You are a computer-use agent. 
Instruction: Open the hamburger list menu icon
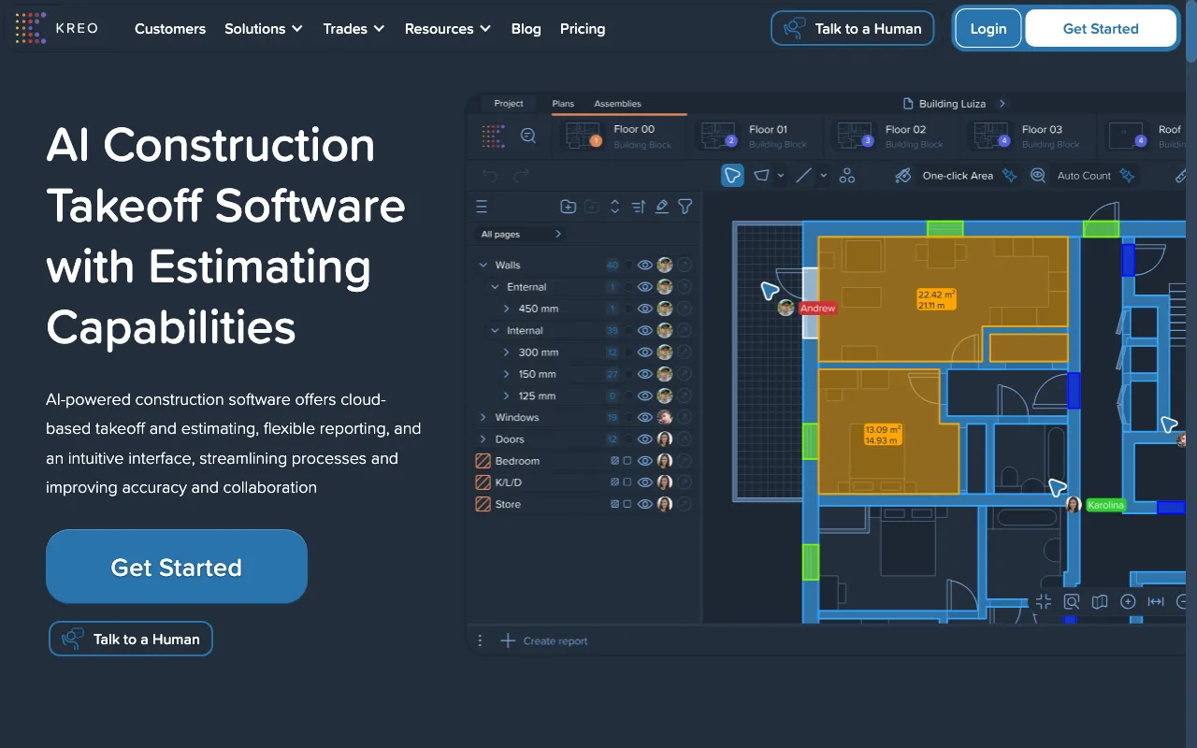tap(482, 207)
